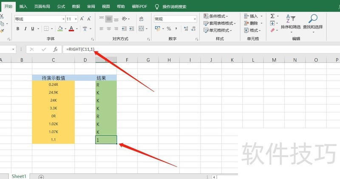Open the 视图 ribbon tab
Screen dimensions: 340x179
[106, 6]
